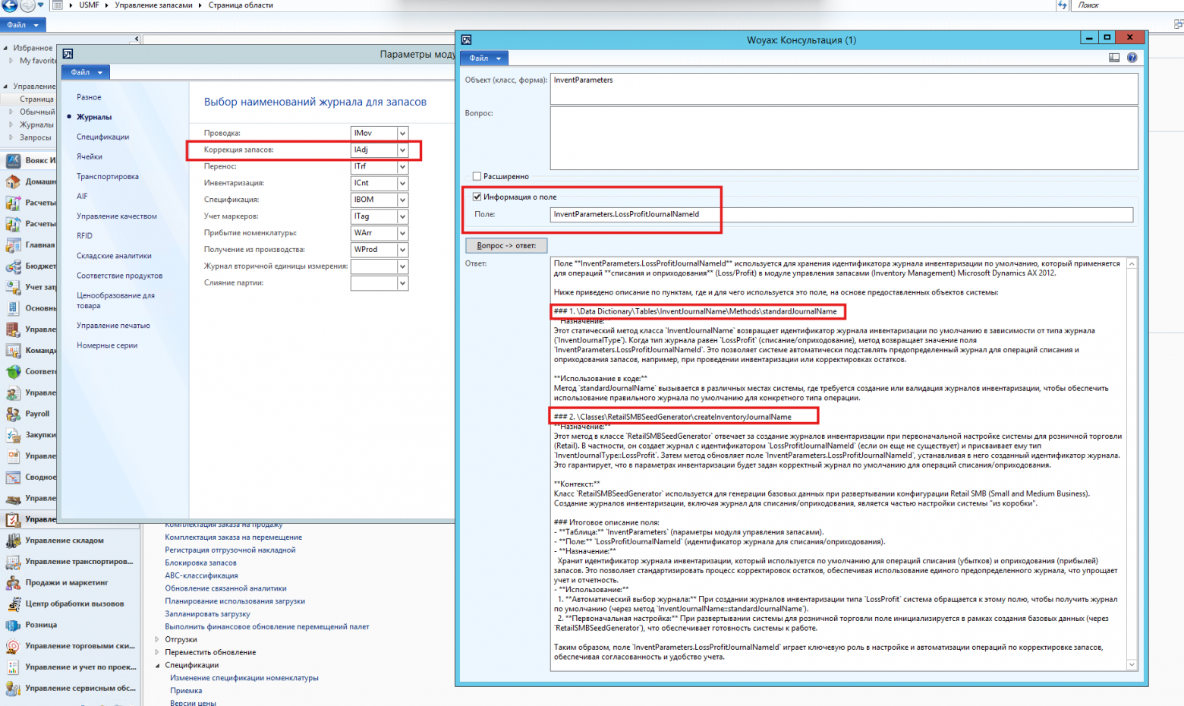Click the blue help question mark icon
The height and width of the screenshot is (706, 1184).
[1132, 58]
